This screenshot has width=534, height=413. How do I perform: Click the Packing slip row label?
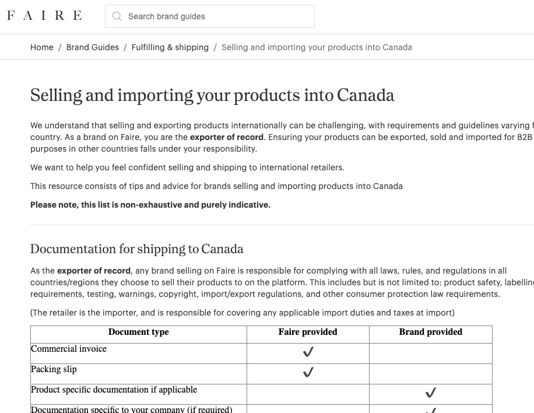click(x=54, y=369)
